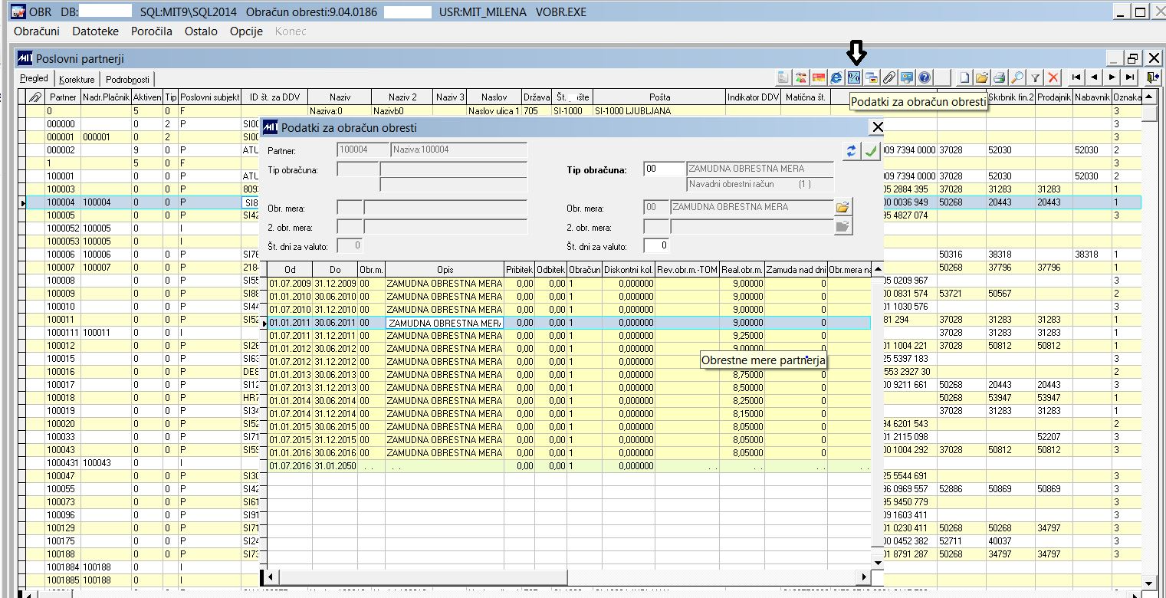The width and height of the screenshot is (1166, 598).
Task: Open Podatki za obračun obresti toolbar icon
Action: (x=856, y=77)
